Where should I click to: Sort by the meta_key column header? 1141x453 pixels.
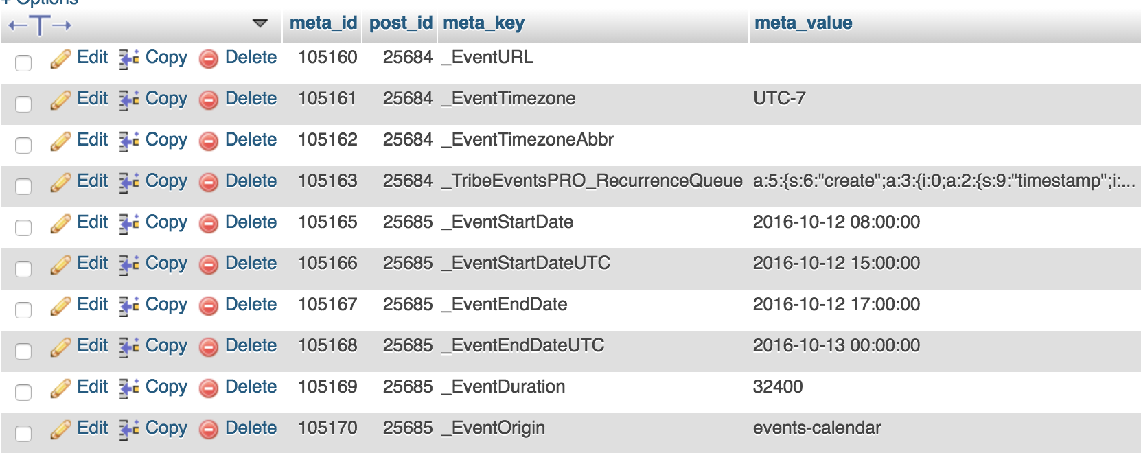tap(483, 23)
